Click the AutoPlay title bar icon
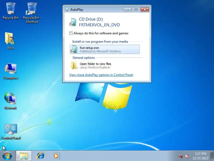214x161 pixels. coord(67,9)
